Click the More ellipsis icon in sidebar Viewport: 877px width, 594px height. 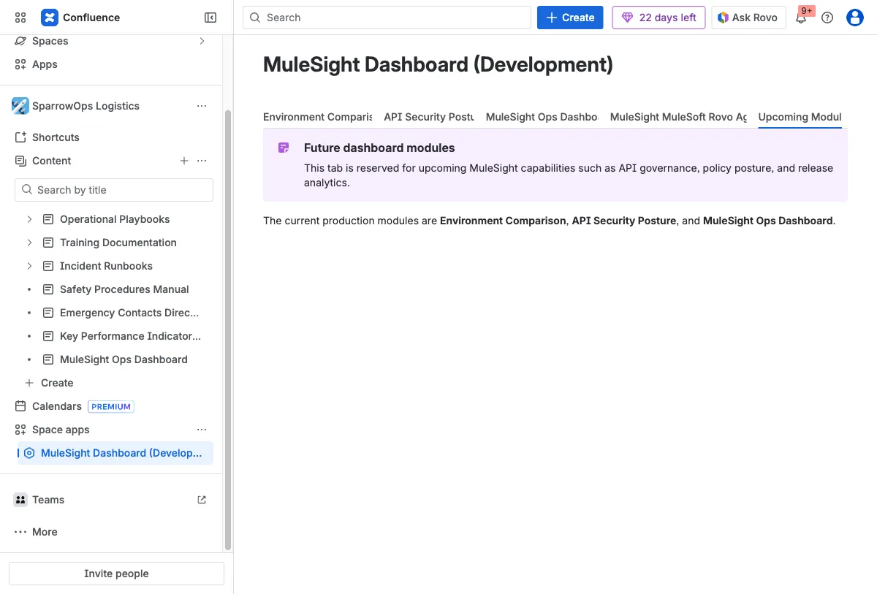click(x=20, y=532)
